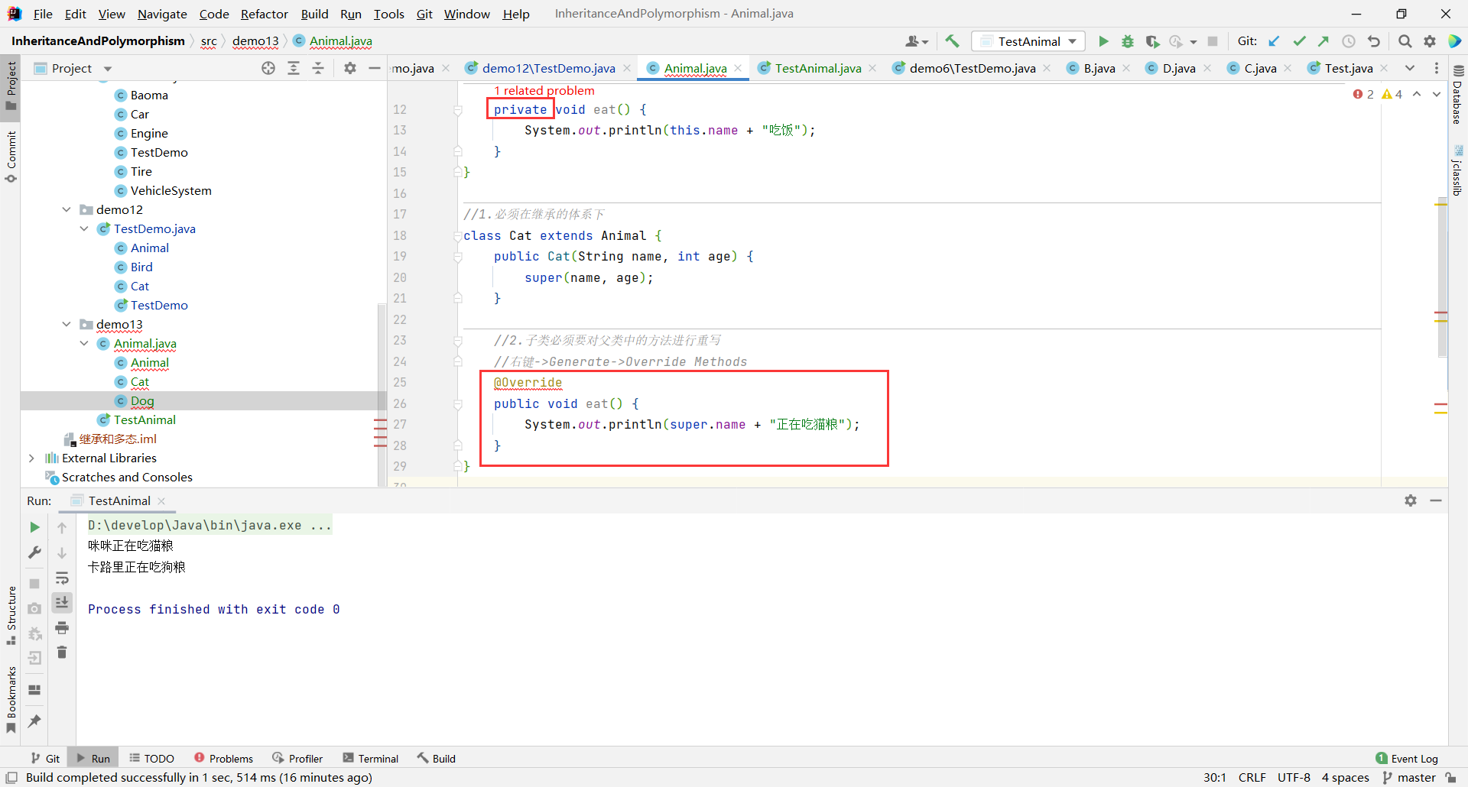Update project from Git with blue arrow
This screenshot has height=787, width=1468.
click(1274, 41)
